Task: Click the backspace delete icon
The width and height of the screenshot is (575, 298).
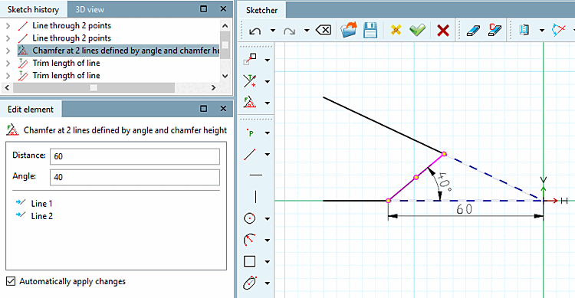Action: (x=323, y=30)
